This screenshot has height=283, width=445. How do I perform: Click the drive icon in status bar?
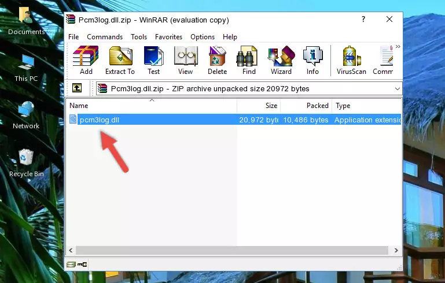[x=71, y=265]
